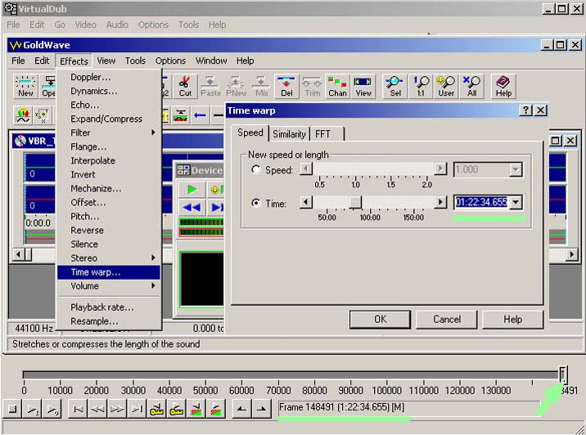Viewport: 586px width, 435px height.
Task: Click VirtualDub's previous keyframe key icon
Action: tap(156, 409)
